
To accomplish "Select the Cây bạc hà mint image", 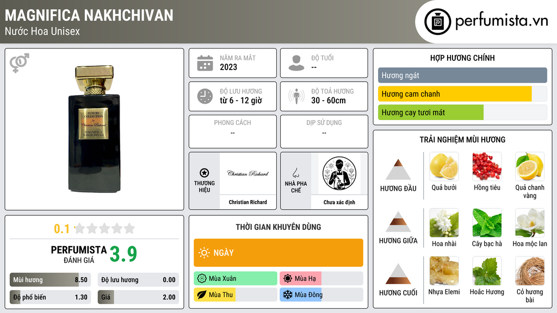I will 487,223.
